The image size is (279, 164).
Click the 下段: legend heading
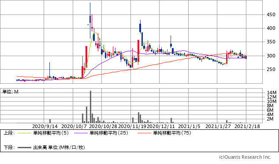[x=9, y=147]
